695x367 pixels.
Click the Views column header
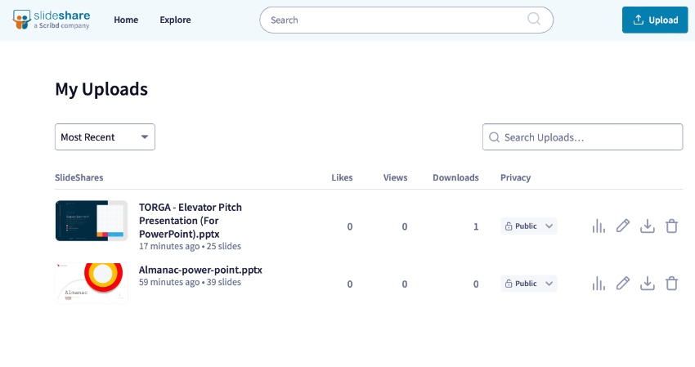pos(396,177)
